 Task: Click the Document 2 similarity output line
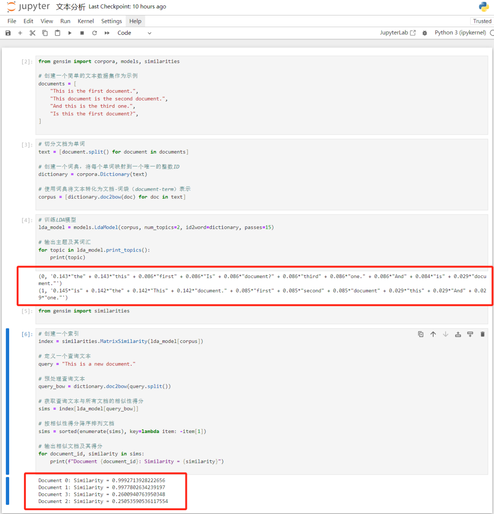click(103, 501)
